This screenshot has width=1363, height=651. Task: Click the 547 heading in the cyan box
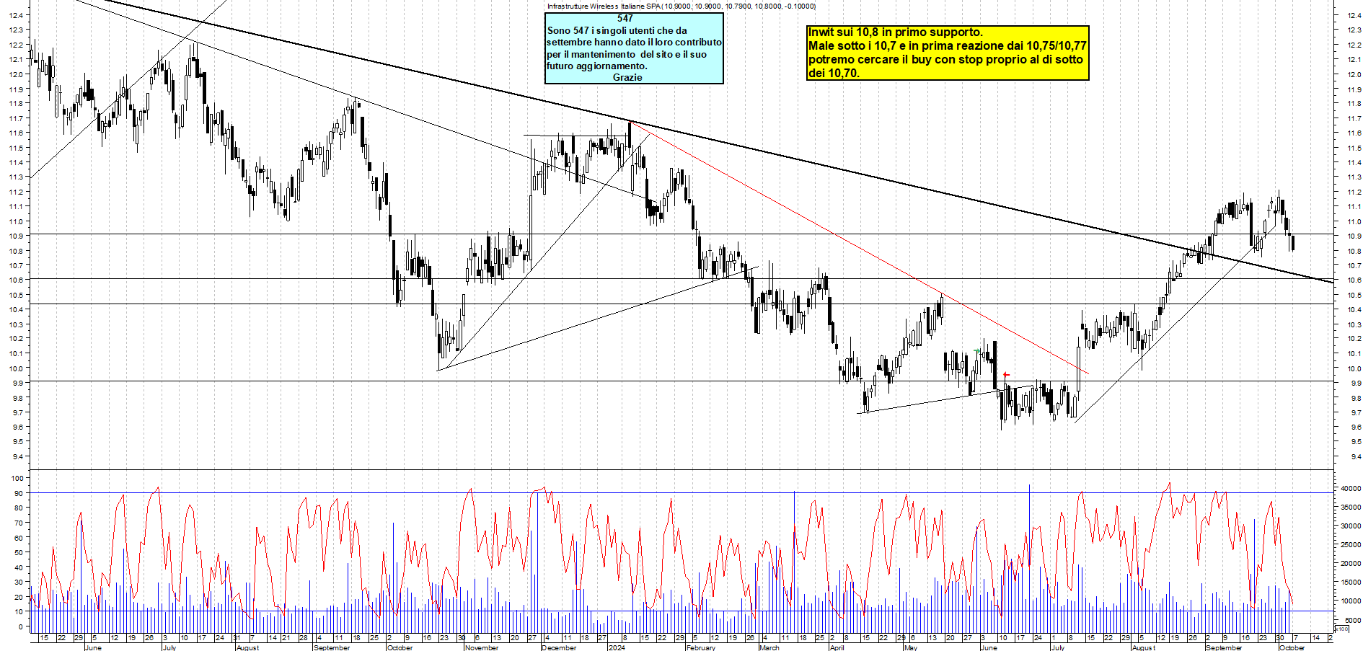625,19
